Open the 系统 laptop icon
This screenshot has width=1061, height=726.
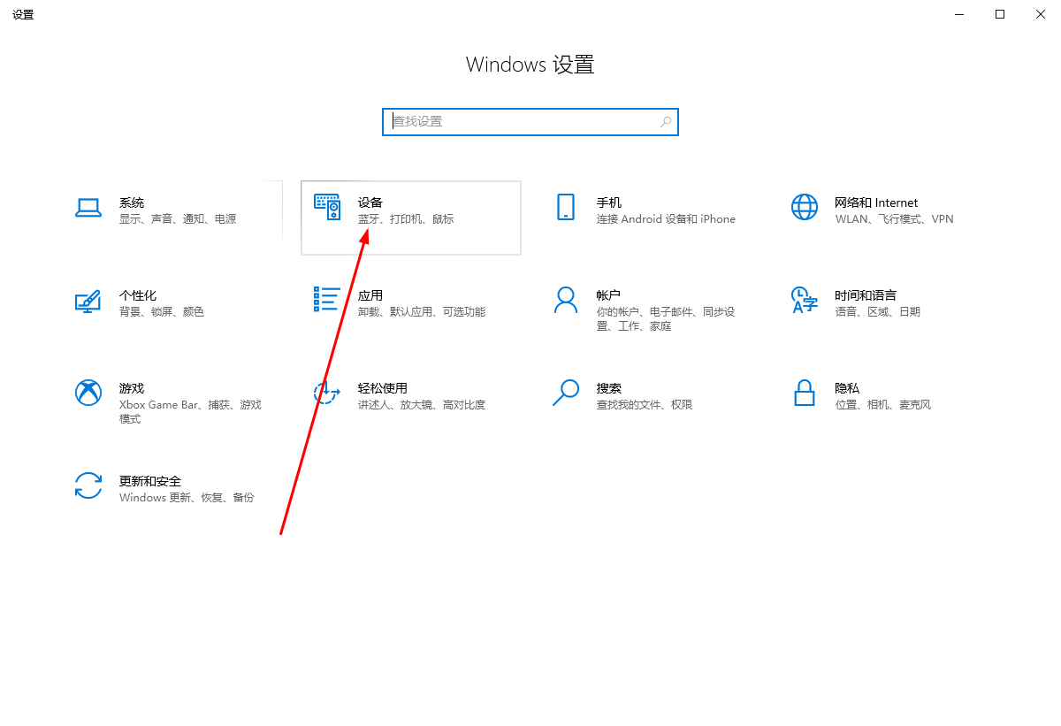(88, 208)
